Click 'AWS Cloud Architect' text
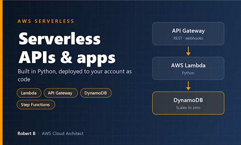Viewport: 241px width, 145px height. [x=63, y=133]
